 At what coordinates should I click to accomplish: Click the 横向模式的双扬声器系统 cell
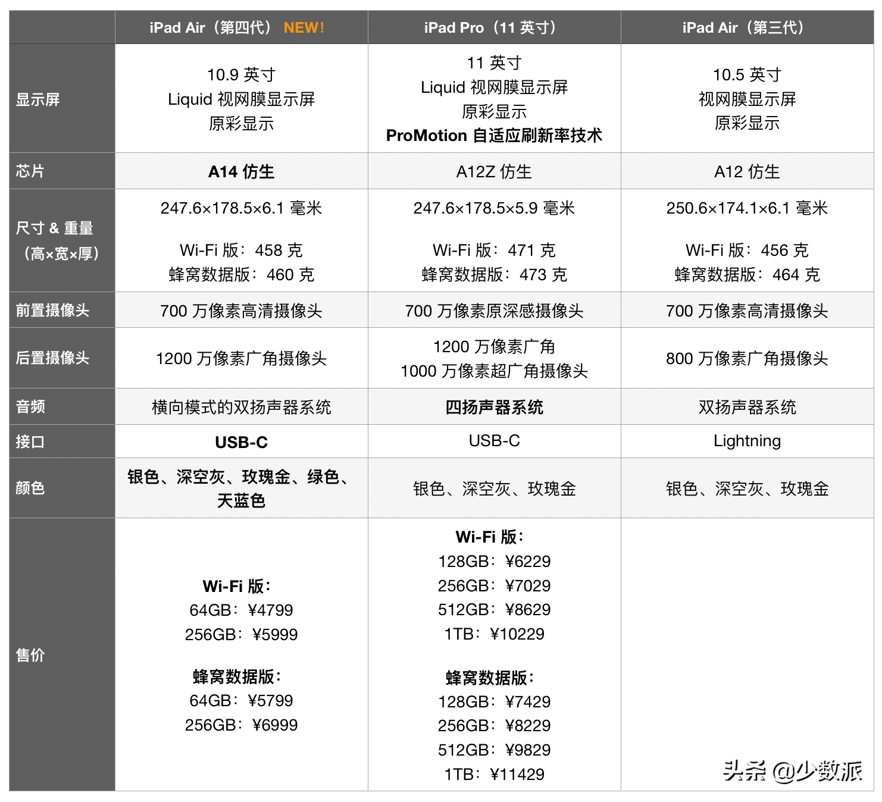[x=241, y=408]
